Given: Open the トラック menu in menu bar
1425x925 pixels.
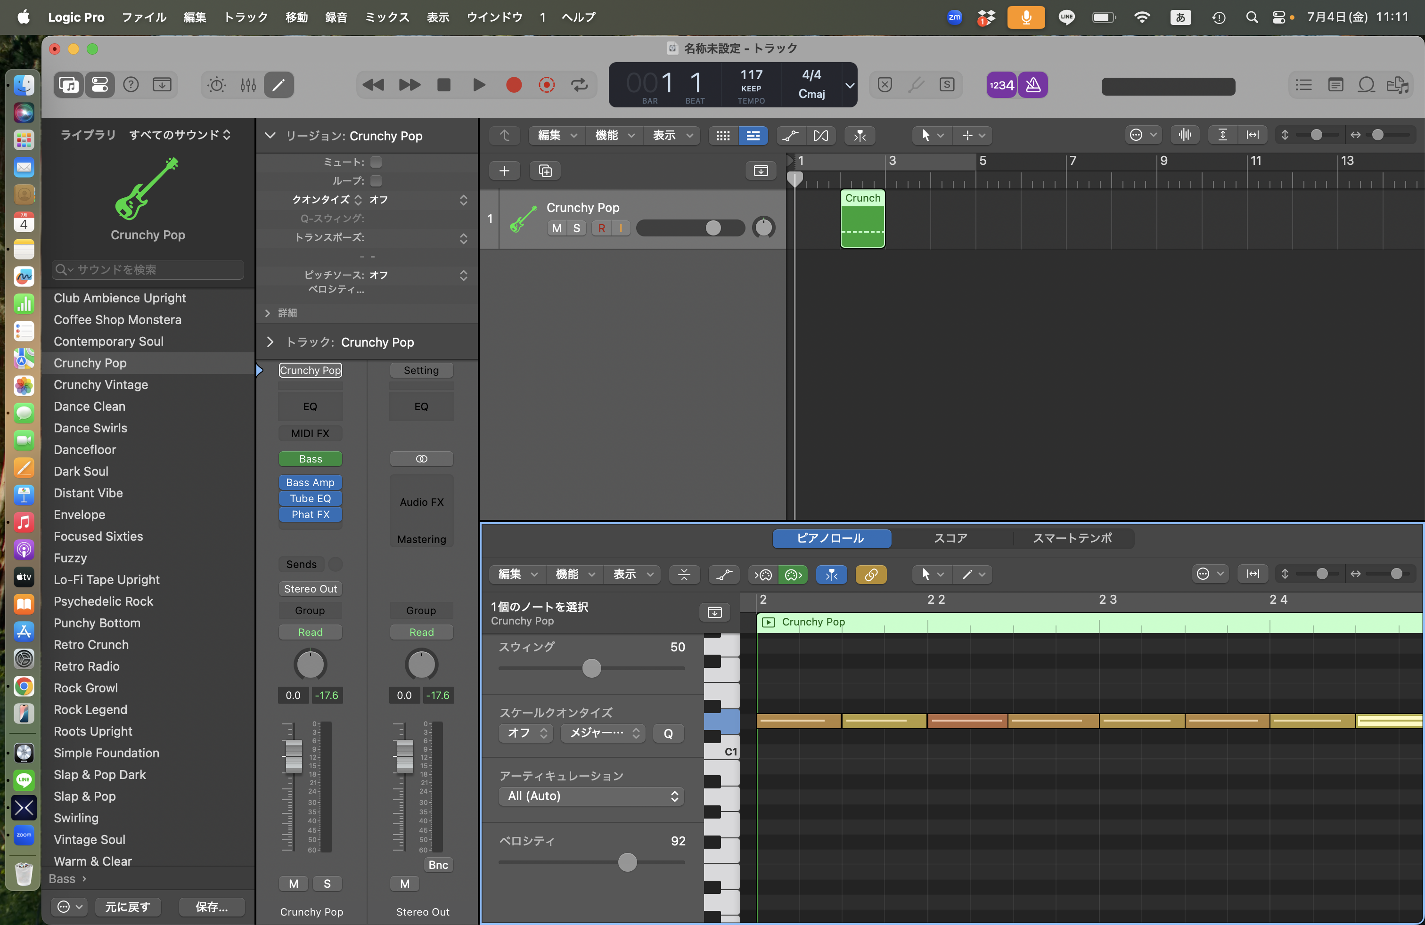Looking at the screenshot, I should 246,17.
